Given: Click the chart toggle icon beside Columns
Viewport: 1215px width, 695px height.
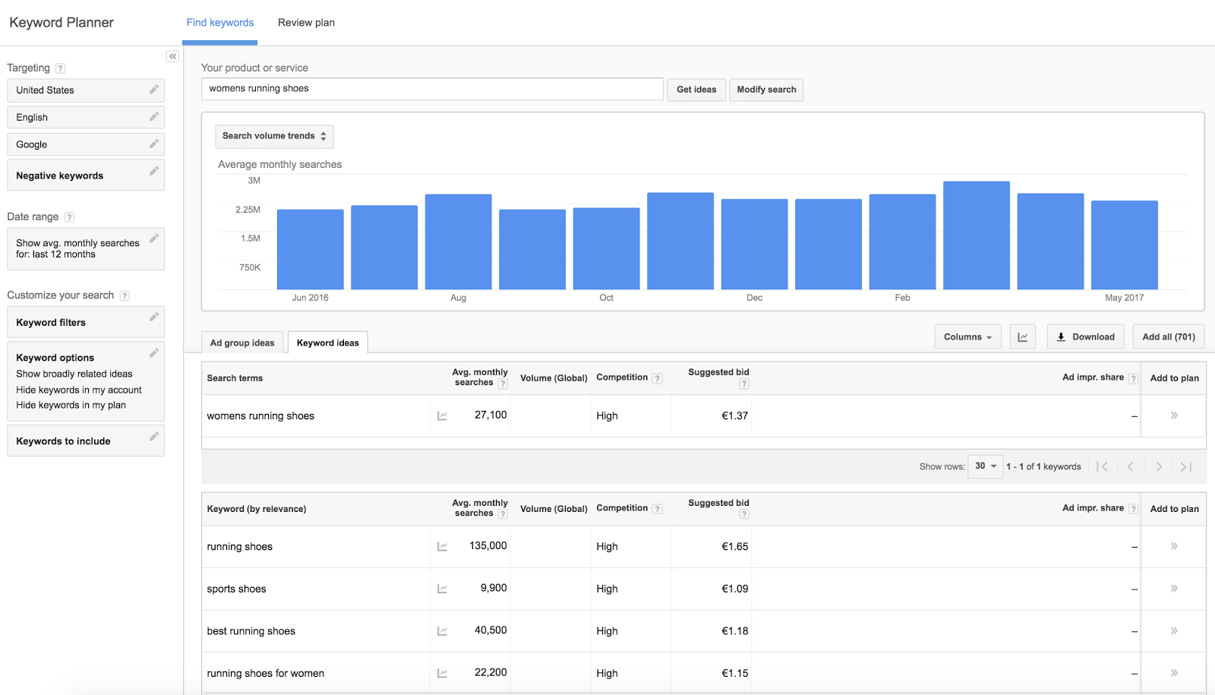Looking at the screenshot, I should (1022, 337).
